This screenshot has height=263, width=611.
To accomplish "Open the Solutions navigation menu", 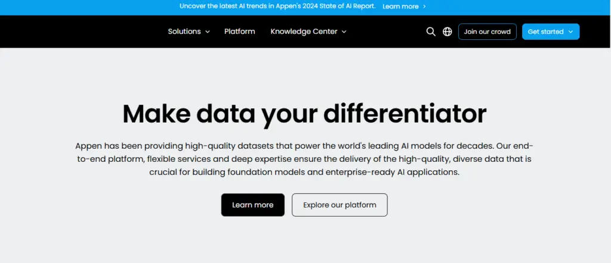I will point(184,32).
